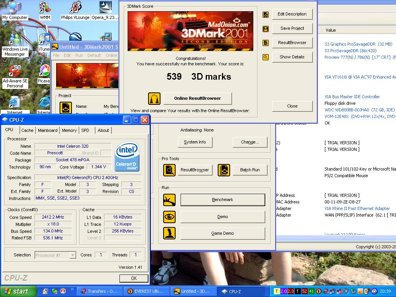
Task: Click the Project icon in the 3DMark2001 window
Action: 66,108
